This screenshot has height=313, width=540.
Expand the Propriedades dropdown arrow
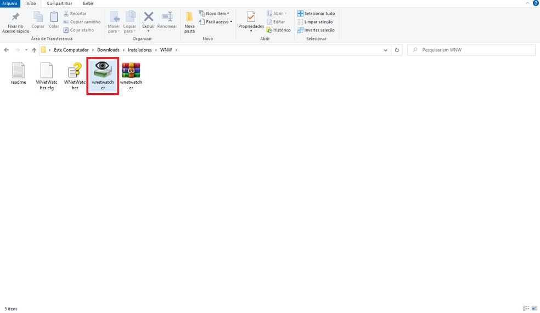click(x=251, y=31)
